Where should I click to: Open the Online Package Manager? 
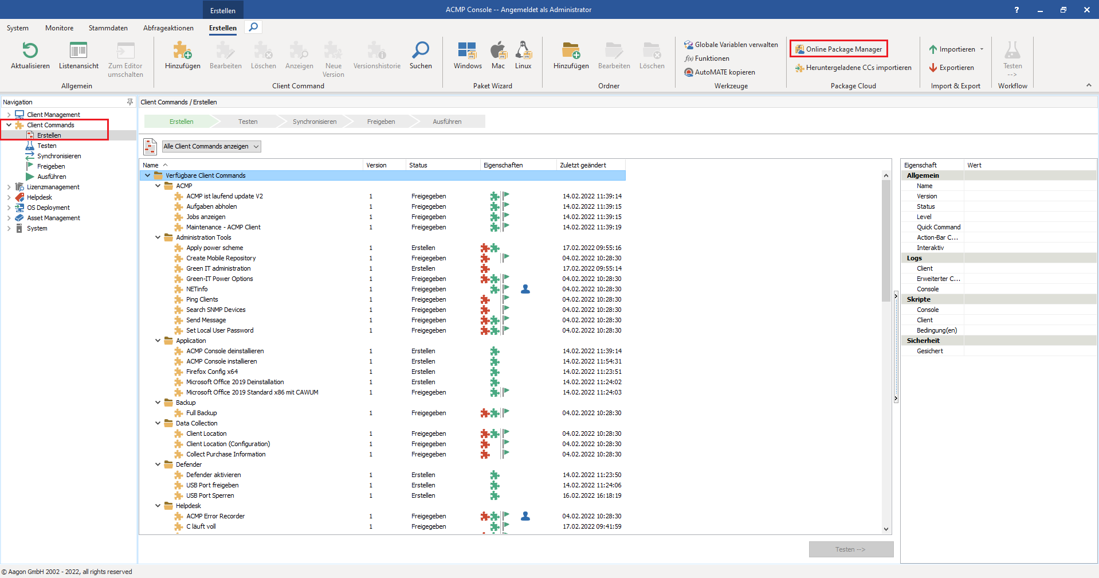(838, 49)
